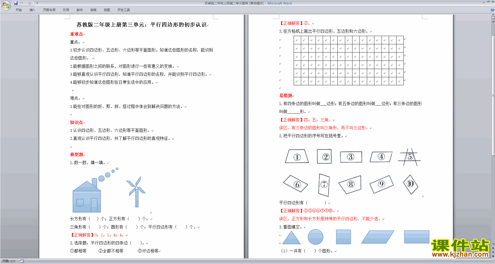Image resolution: width=495 pixels, height=264 pixels.
Task: Click the macro recording status bar icon
Action: pos(22,261)
